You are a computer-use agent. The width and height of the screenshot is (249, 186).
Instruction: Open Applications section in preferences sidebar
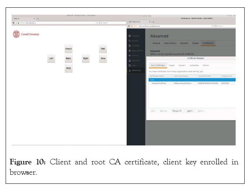coord(136,50)
